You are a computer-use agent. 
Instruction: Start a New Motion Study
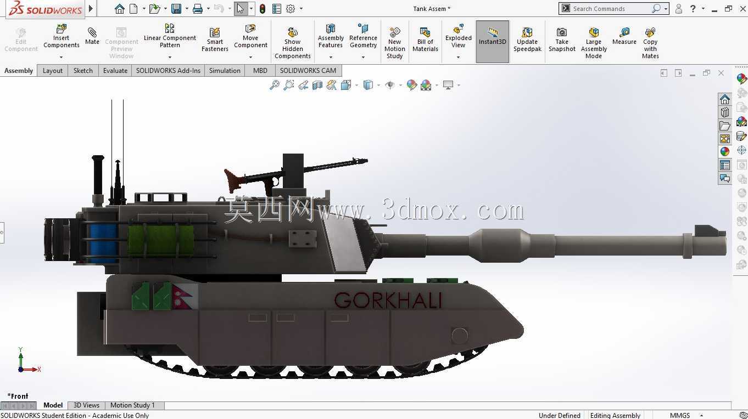click(x=394, y=43)
